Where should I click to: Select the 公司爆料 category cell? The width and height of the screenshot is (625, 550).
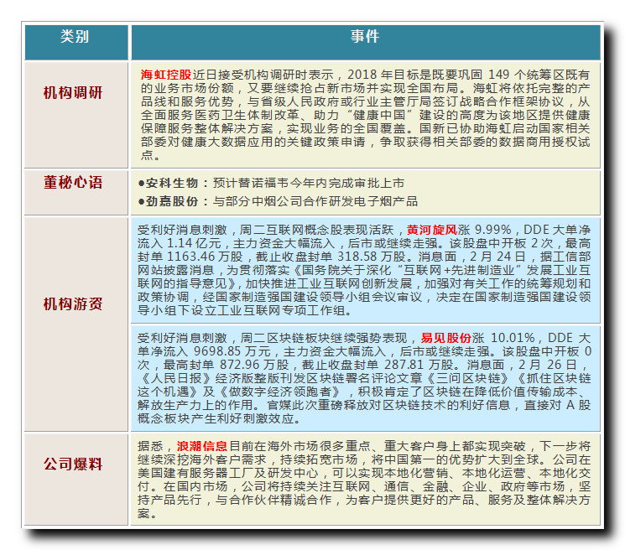click(x=76, y=480)
